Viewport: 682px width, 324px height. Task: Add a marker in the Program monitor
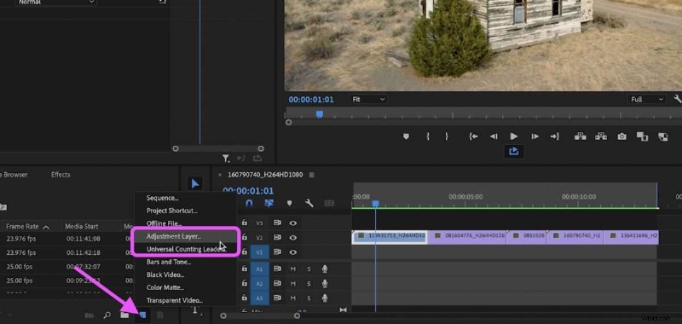pyautogui.click(x=407, y=136)
